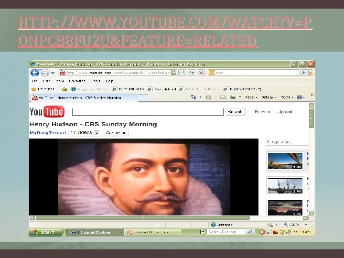The image size is (344, 258).
Task: Click the RSS feeds icon
Action: pyautogui.click(x=208, y=97)
